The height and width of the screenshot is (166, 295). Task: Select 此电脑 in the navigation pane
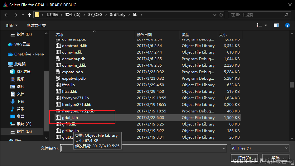pyautogui.click(x=17, y=64)
